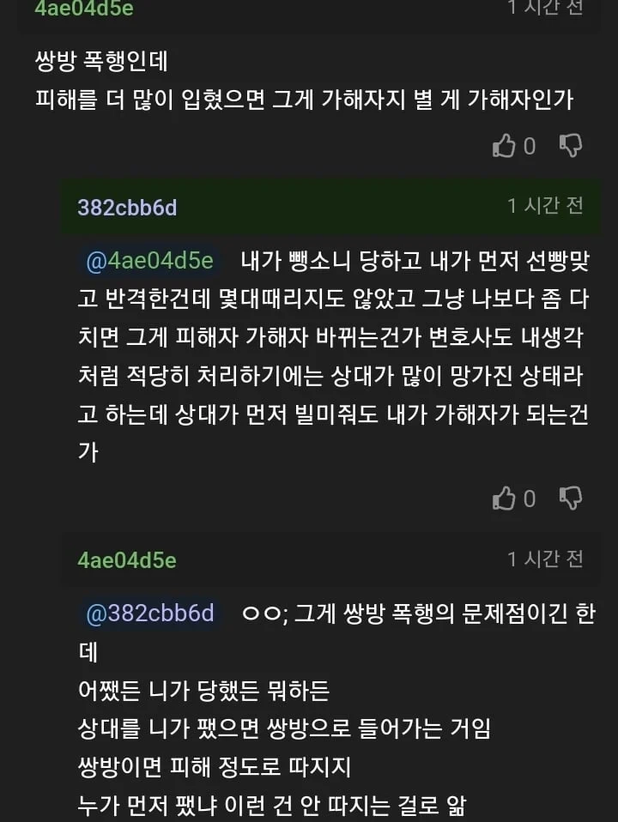Open the 382cbb6d author name in reply header
The image size is (618, 822).
127,207
